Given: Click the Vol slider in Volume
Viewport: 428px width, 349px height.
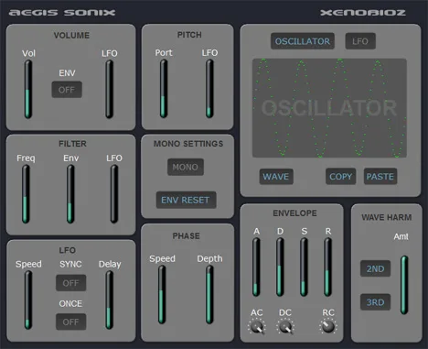Looking at the screenshot, I should pos(28,89).
